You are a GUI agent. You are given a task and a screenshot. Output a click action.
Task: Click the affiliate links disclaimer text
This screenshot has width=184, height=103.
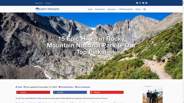pyautogui.click(x=62, y=98)
